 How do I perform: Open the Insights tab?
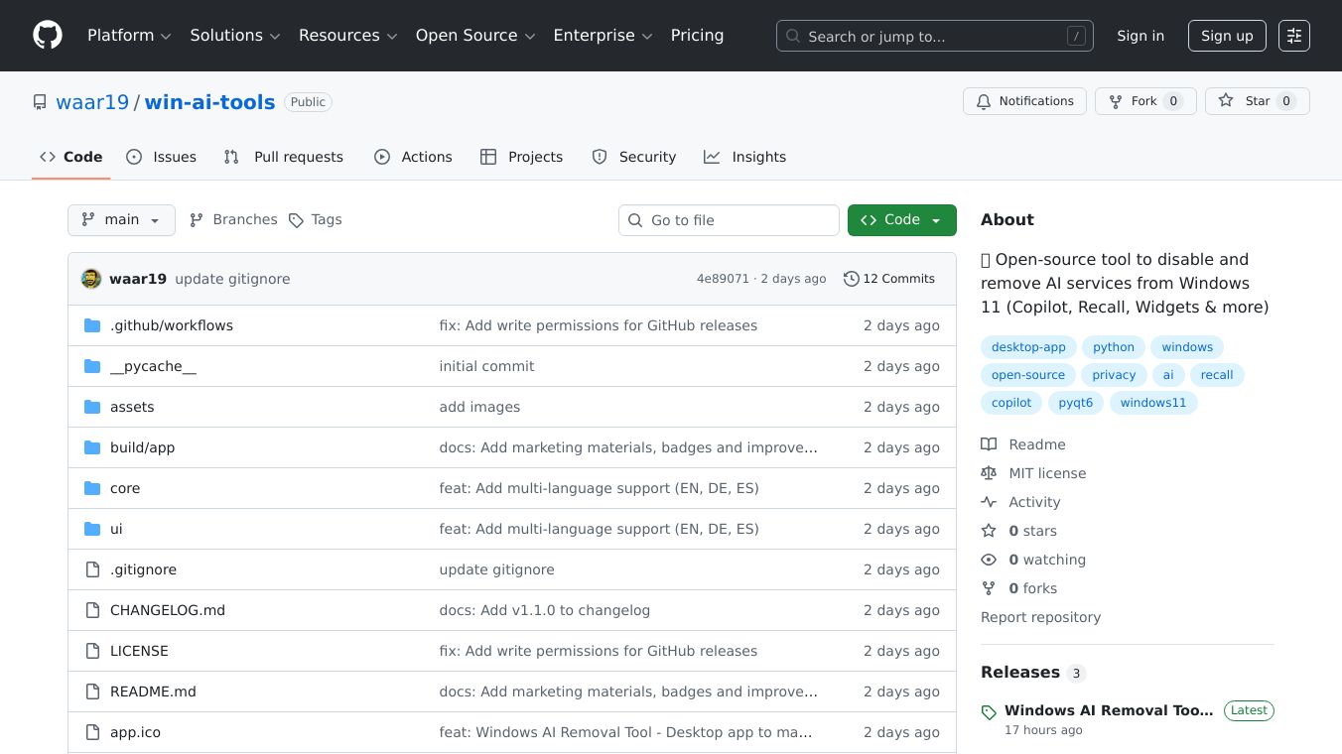point(745,157)
